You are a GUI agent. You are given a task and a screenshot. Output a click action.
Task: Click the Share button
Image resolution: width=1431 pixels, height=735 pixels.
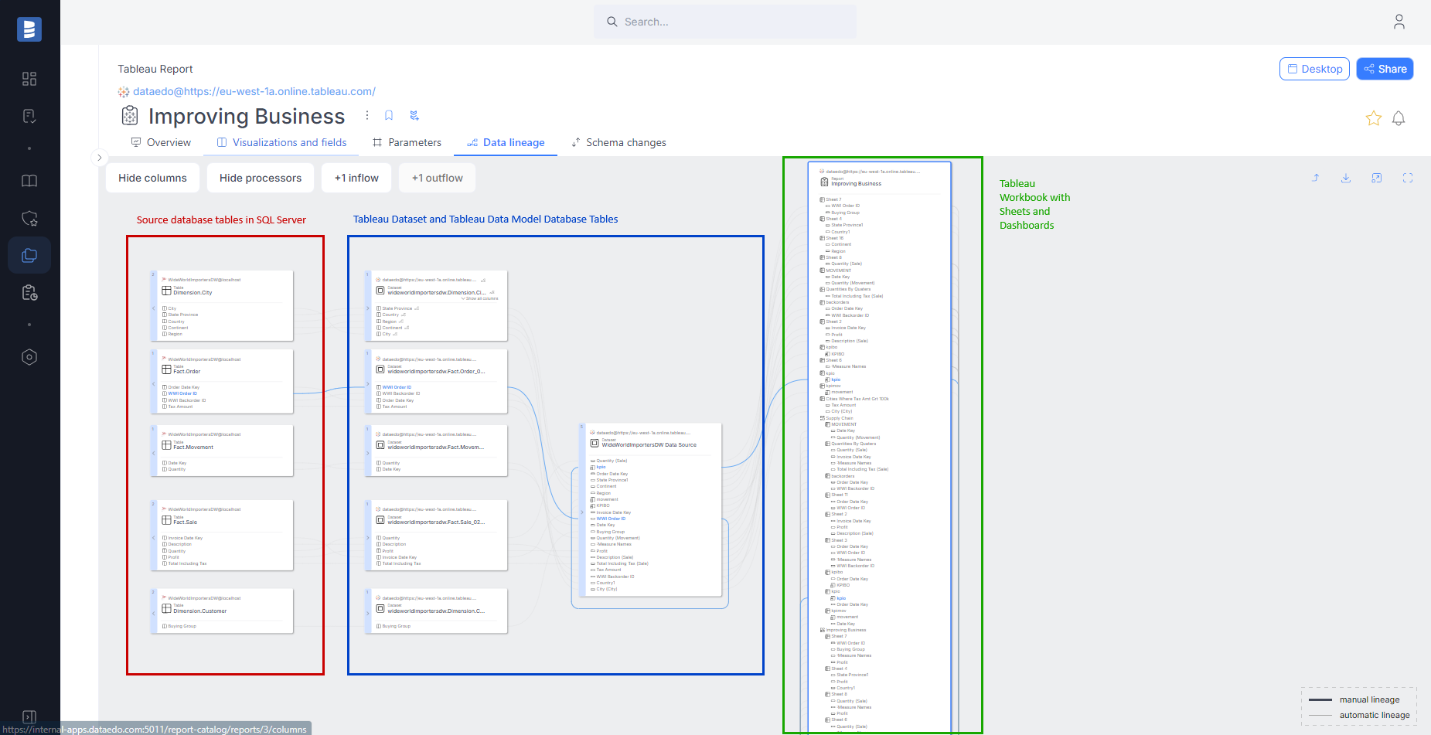pyautogui.click(x=1385, y=69)
